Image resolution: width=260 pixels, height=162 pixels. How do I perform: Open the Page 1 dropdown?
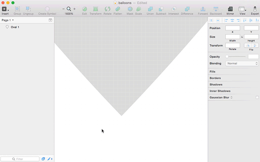coord(8,20)
